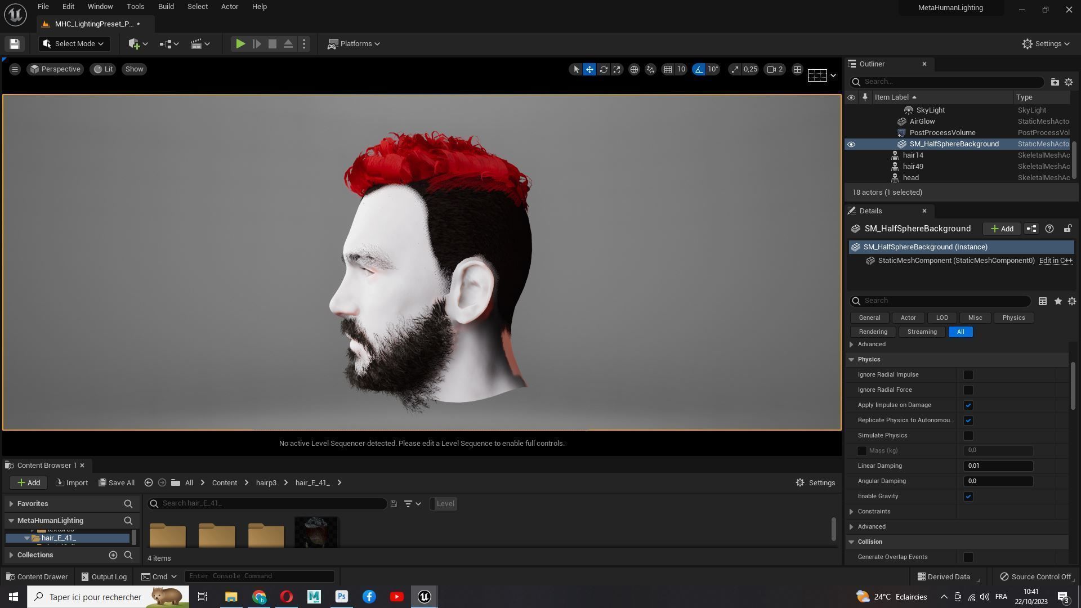Show only favorite properties star

click(x=1058, y=301)
